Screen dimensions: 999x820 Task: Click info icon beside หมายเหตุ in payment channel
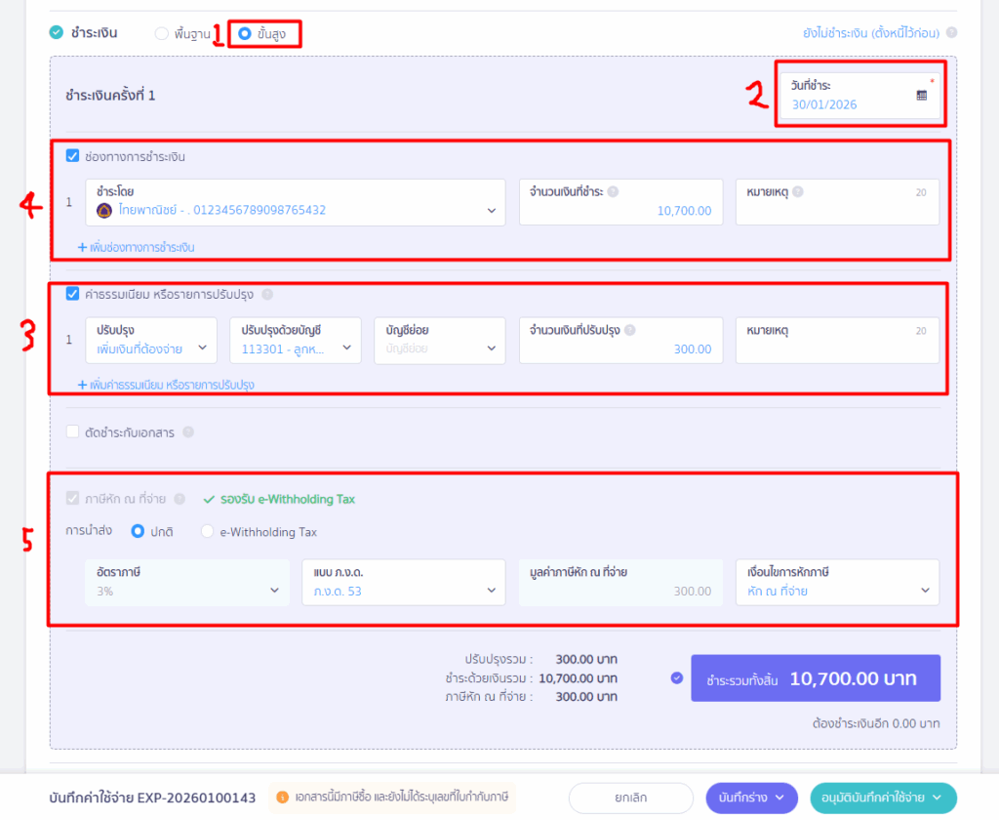[x=797, y=192]
